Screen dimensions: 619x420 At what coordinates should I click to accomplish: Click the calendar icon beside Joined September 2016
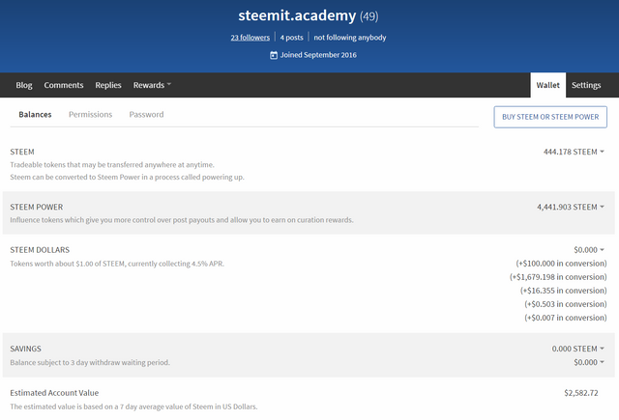pos(274,55)
